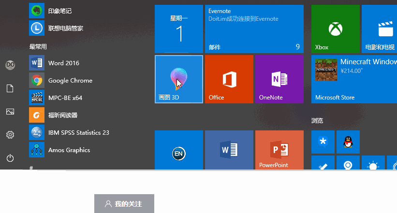Click the 浏览 group heading
Screen dimensions: 397x213
[x=317, y=121]
